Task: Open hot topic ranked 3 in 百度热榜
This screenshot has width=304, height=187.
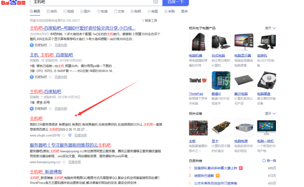Action: [216, 183]
